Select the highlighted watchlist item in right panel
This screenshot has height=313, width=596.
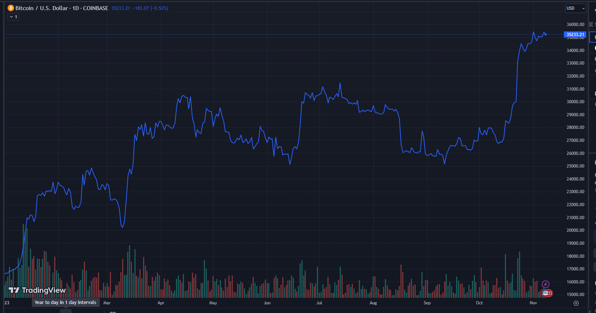click(x=593, y=37)
